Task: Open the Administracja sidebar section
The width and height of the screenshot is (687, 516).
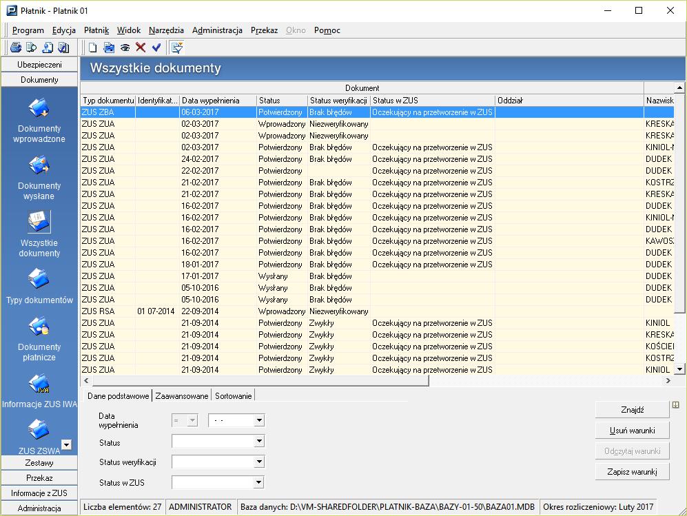Action: (39, 508)
